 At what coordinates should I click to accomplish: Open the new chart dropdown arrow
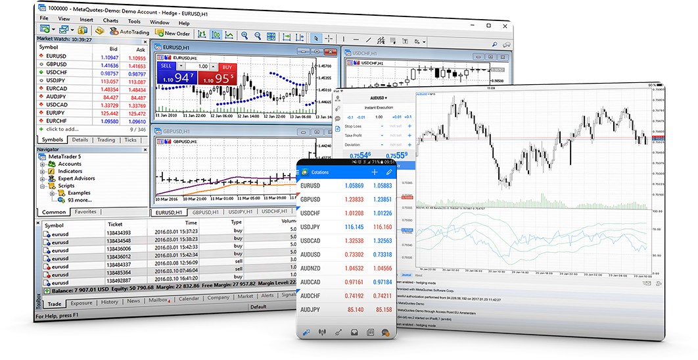53,30
